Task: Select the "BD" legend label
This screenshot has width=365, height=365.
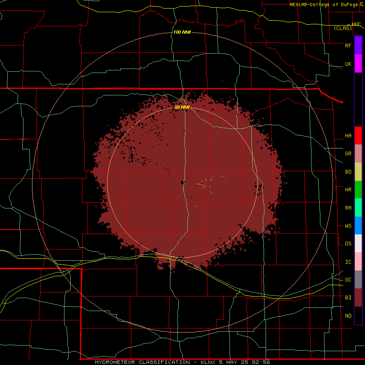Action: pyautogui.click(x=348, y=172)
